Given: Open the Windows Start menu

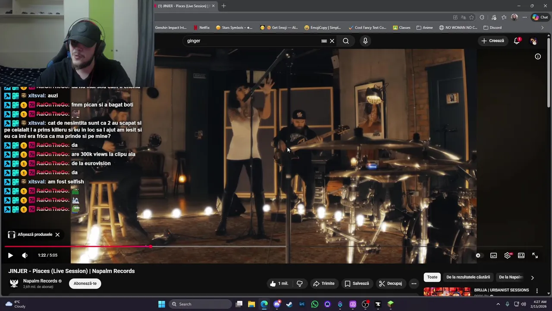Looking at the screenshot, I should [162, 304].
